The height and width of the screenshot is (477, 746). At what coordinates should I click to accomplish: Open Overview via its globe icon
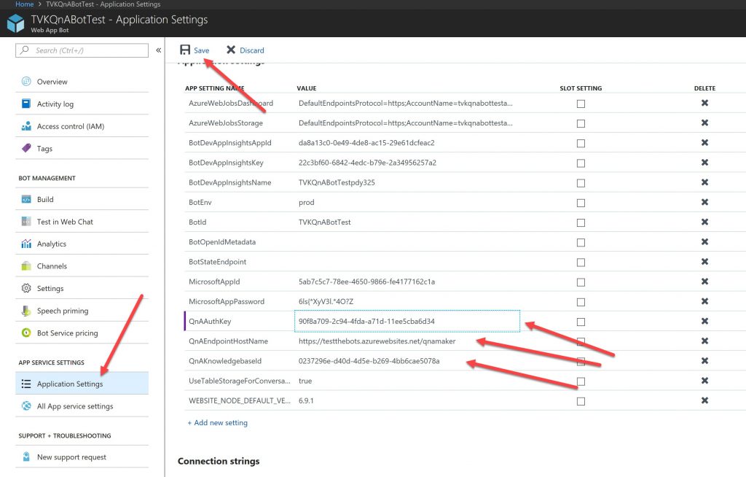click(x=26, y=82)
